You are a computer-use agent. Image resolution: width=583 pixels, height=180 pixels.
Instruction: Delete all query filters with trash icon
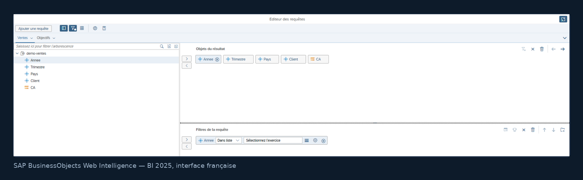click(x=533, y=130)
